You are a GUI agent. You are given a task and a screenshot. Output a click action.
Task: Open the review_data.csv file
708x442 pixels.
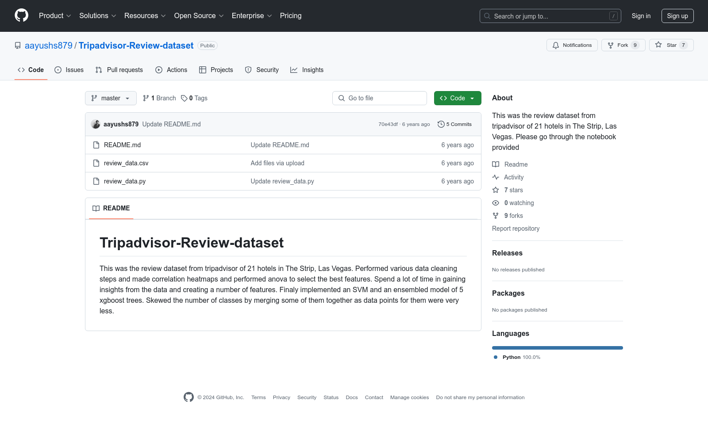click(126, 163)
